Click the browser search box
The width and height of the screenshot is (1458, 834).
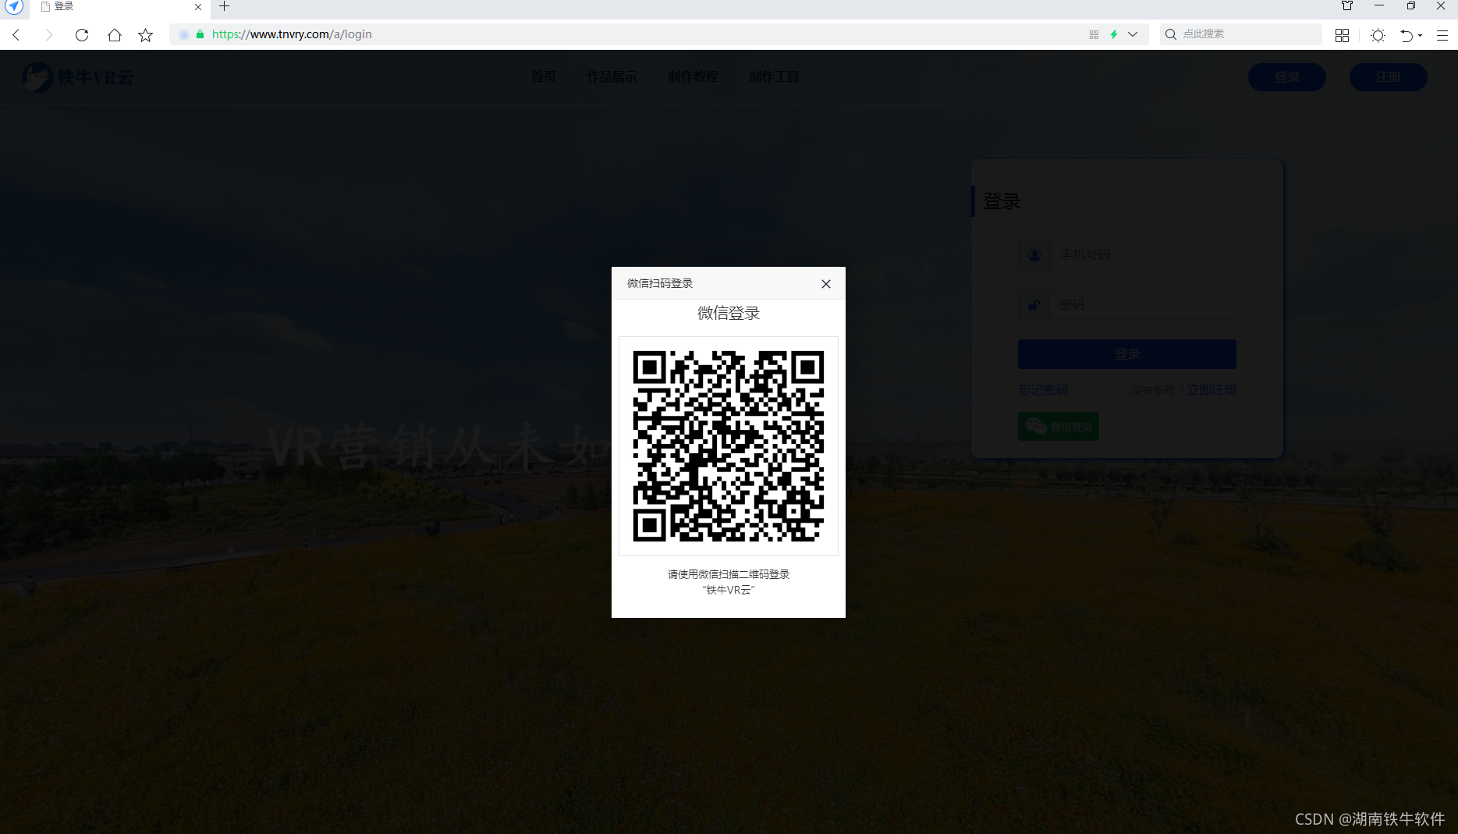(x=1240, y=34)
